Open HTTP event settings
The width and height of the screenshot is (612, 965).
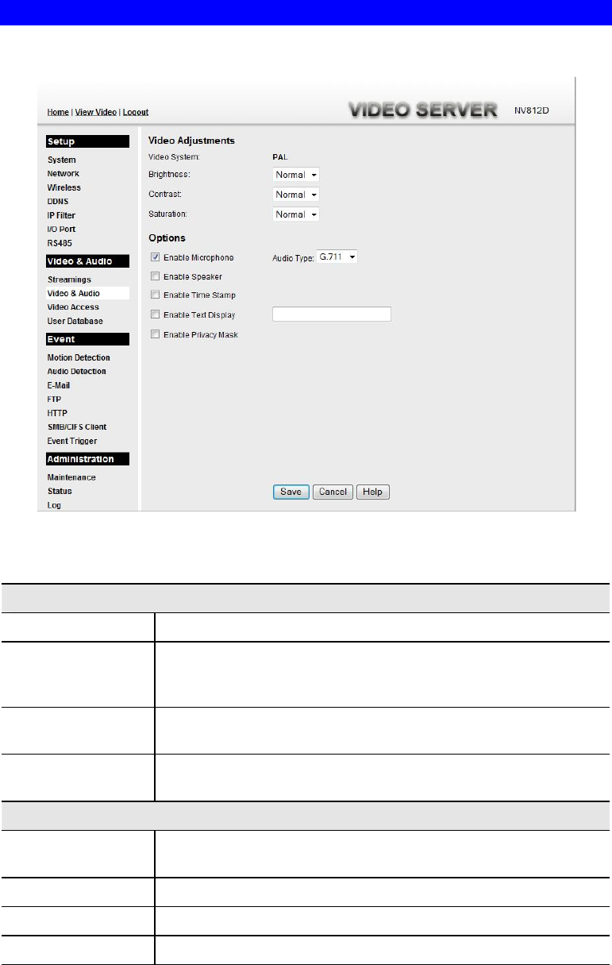[x=57, y=413]
